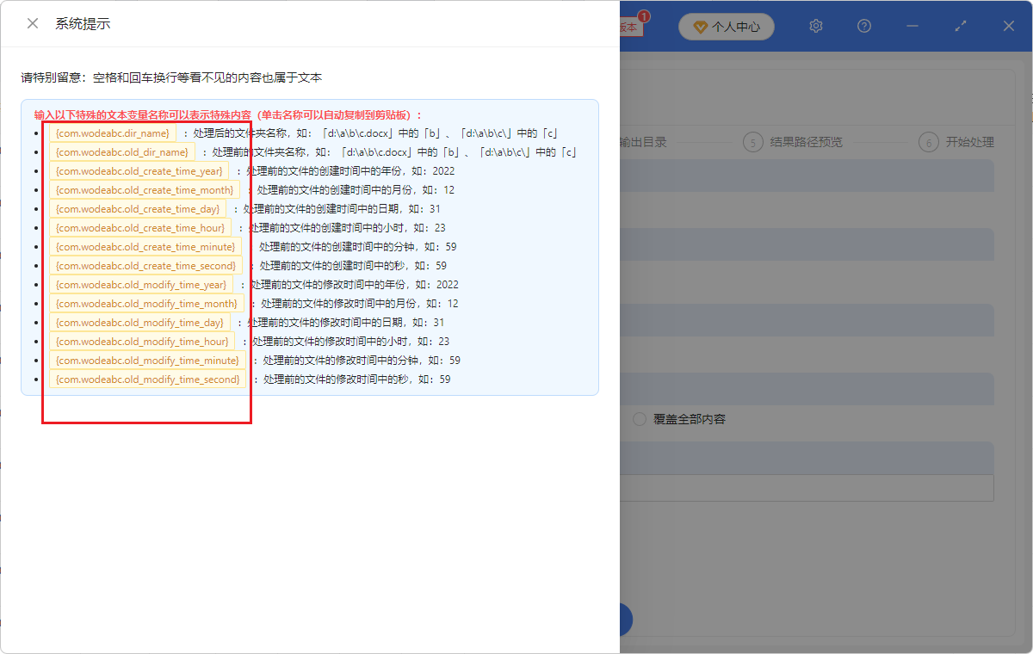1033x654 pixels.
Task: Copy the old_create_time_hour variable name
Action: [x=139, y=227]
